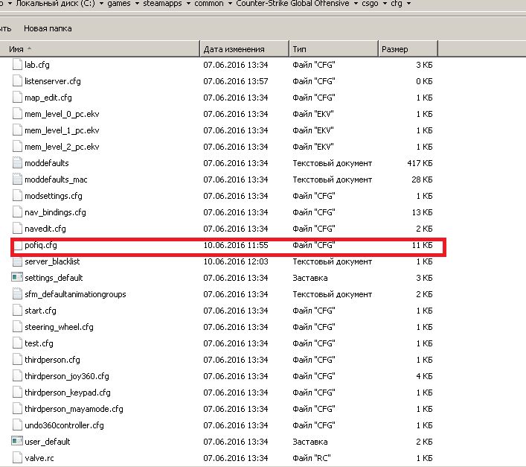Click the 07.06.2016 13:57 date of listenserver.cfg
Image resolution: width=526 pixels, height=467 pixels.
236,81
